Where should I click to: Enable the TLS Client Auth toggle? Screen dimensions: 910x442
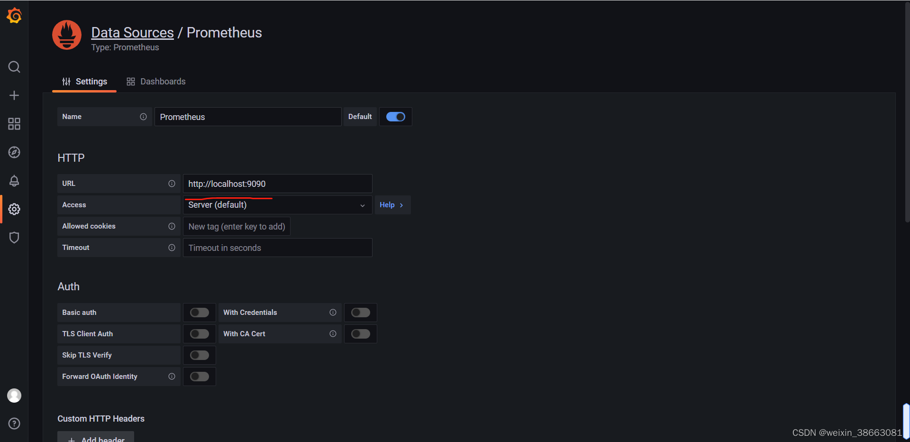click(x=200, y=334)
